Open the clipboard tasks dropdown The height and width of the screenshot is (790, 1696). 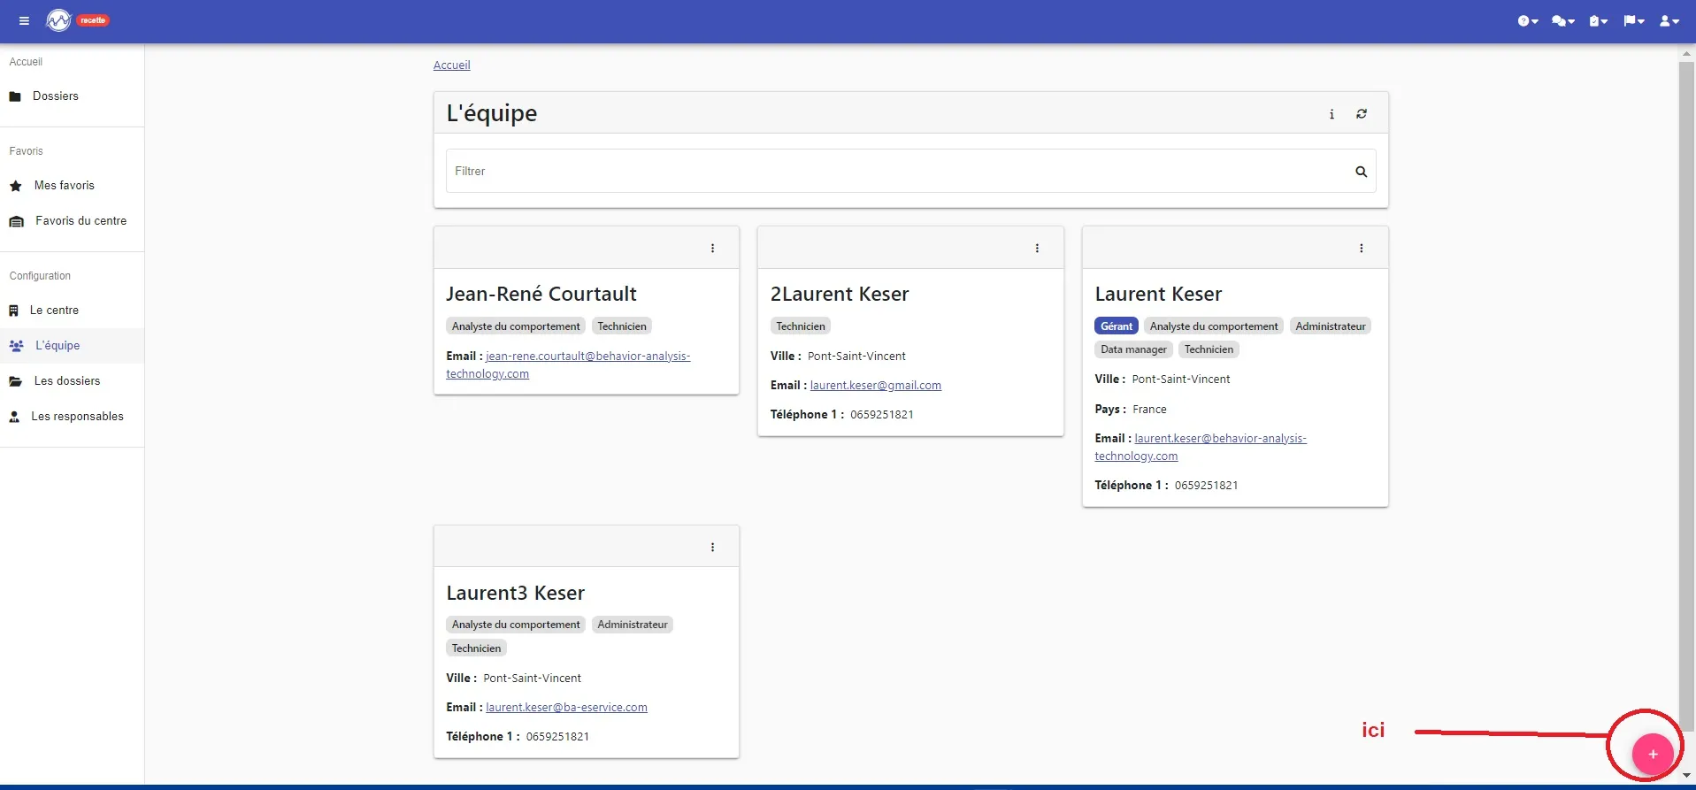[x=1598, y=20]
